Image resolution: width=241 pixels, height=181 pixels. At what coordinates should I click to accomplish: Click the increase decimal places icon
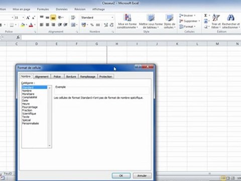pos(106,25)
